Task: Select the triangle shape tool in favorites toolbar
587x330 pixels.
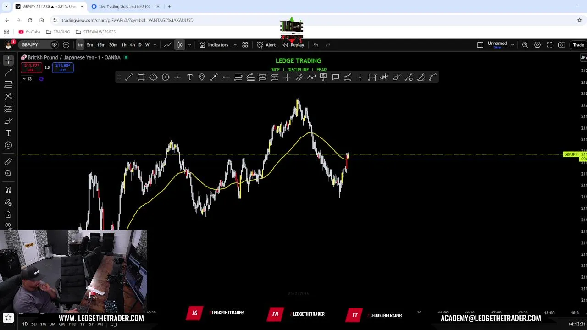Action: tap(421, 77)
